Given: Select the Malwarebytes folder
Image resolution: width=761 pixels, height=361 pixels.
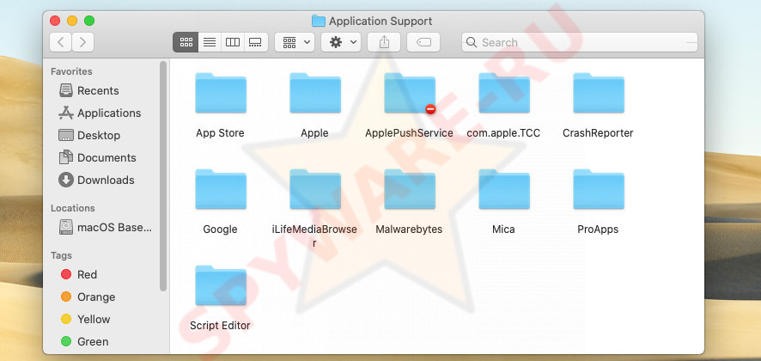Looking at the screenshot, I should click(x=410, y=189).
